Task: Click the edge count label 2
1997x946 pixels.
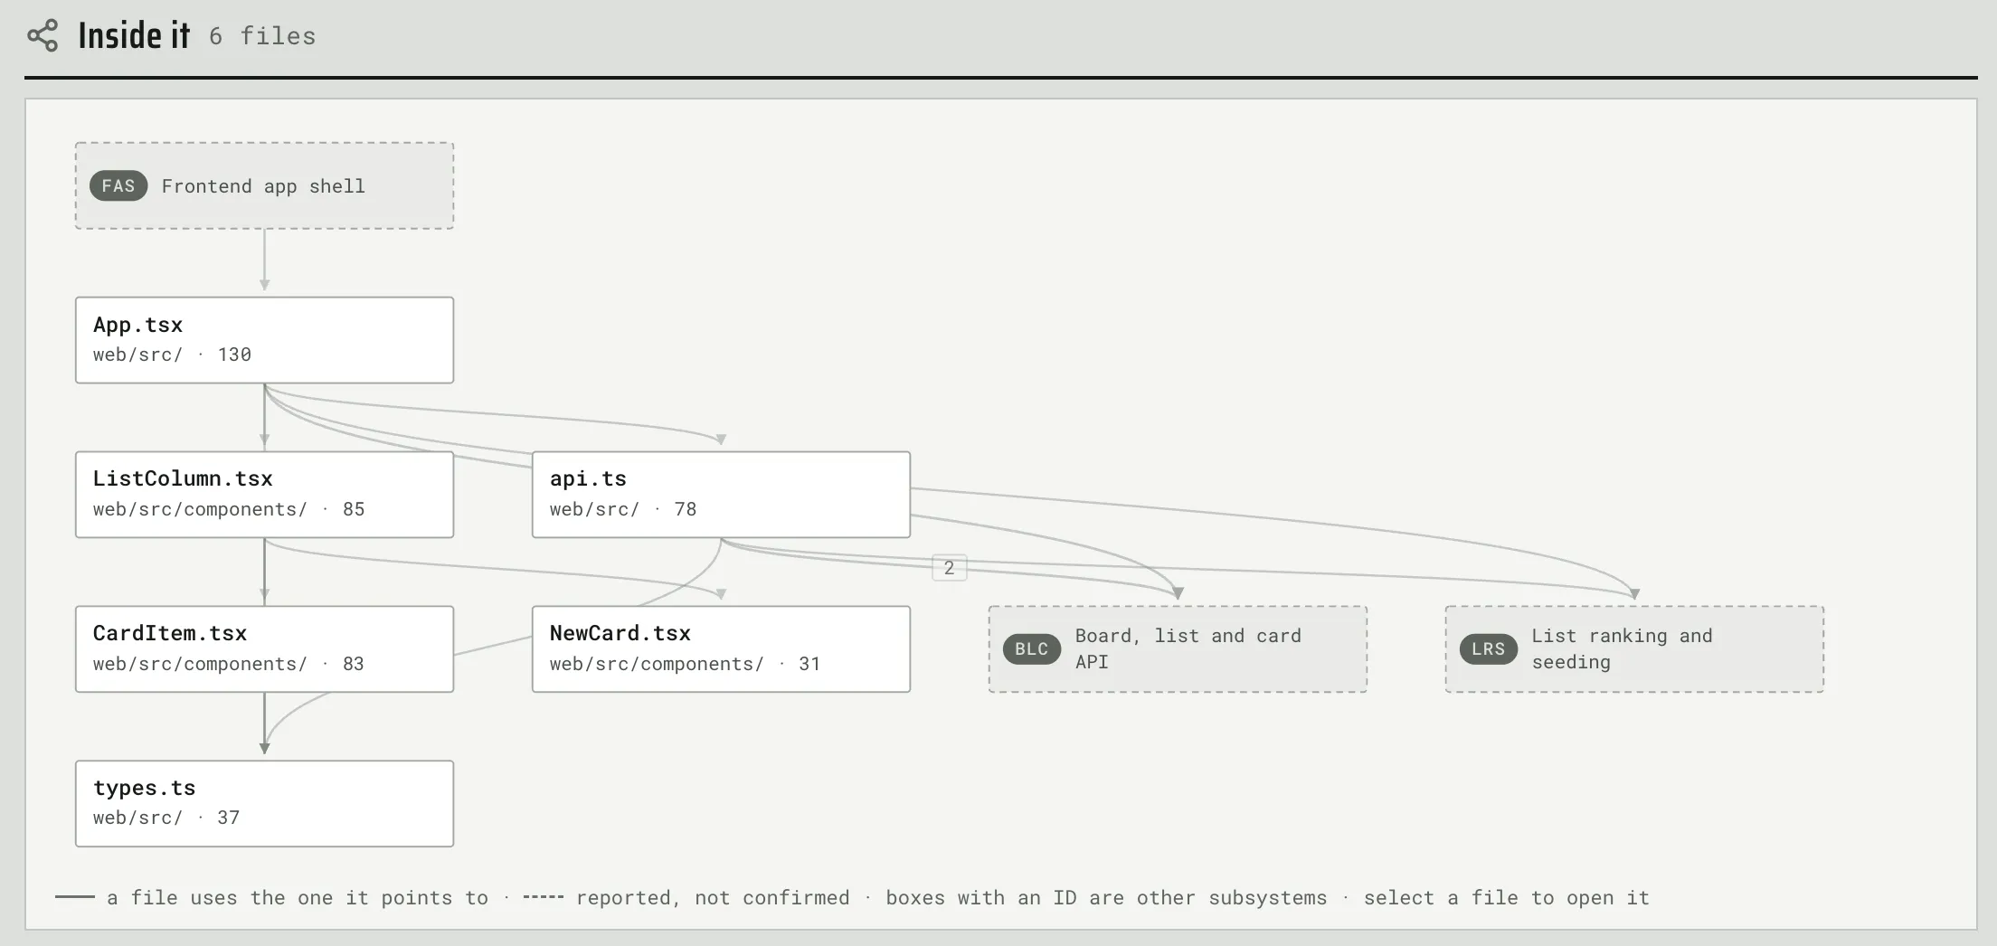Action: coord(949,568)
